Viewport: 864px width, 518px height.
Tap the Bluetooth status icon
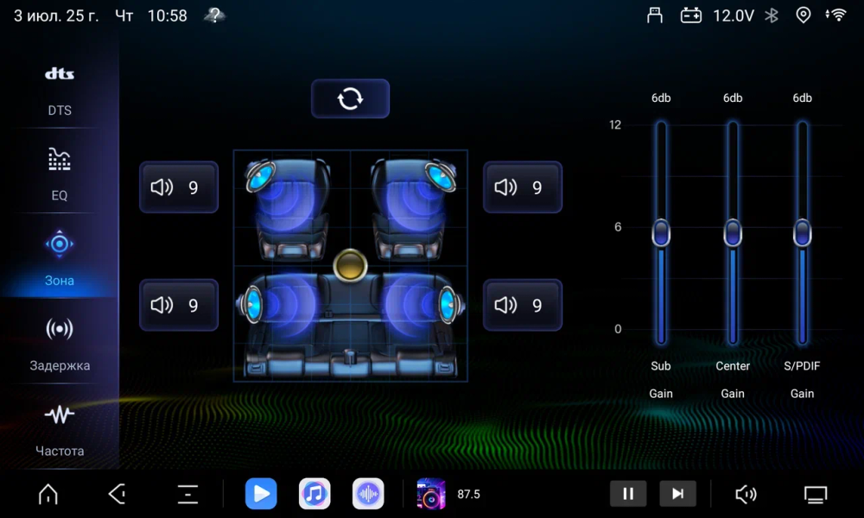point(772,15)
